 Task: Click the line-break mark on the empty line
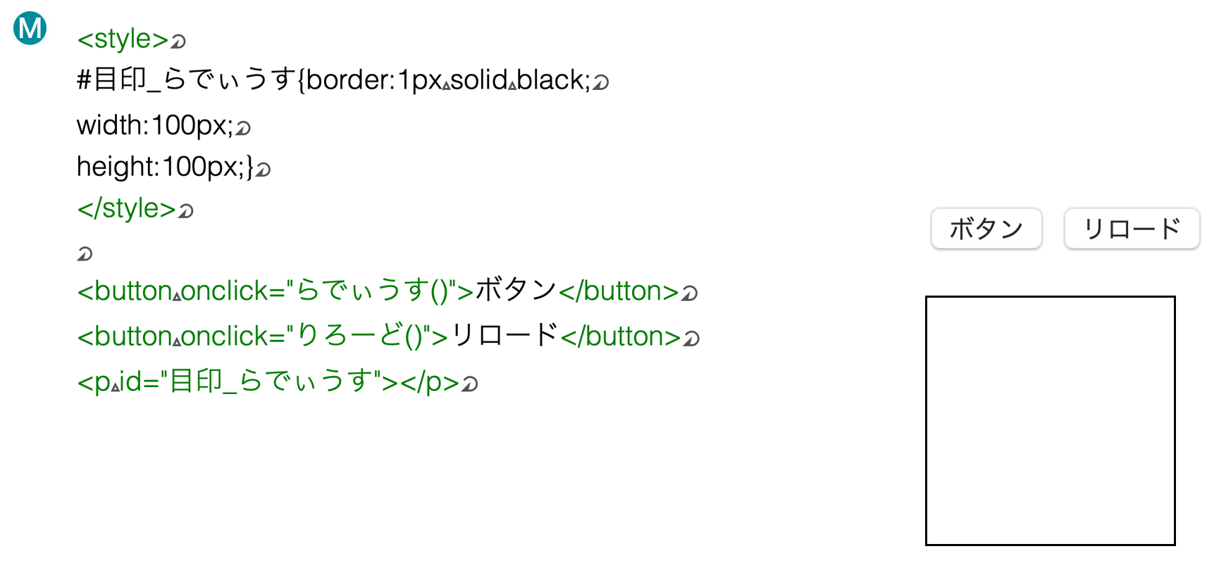click(x=85, y=254)
